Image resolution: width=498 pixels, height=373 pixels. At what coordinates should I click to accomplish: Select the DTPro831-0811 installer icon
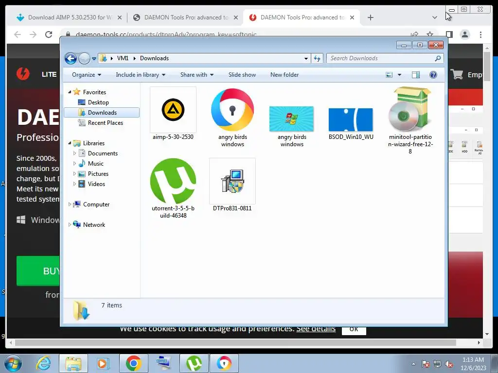point(232,181)
